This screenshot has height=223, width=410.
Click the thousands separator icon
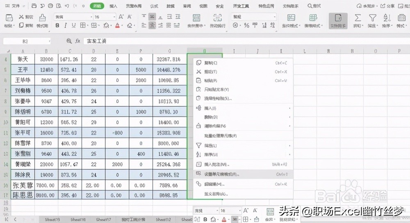tap(255, 25)
